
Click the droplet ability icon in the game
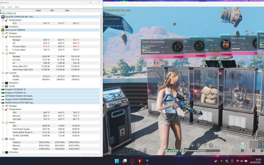205,145
